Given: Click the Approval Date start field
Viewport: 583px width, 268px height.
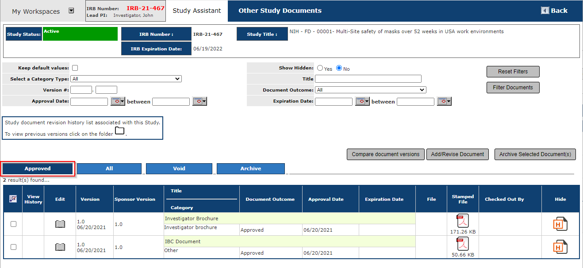Looking at the screenshot, I should [x=89, y=101].
